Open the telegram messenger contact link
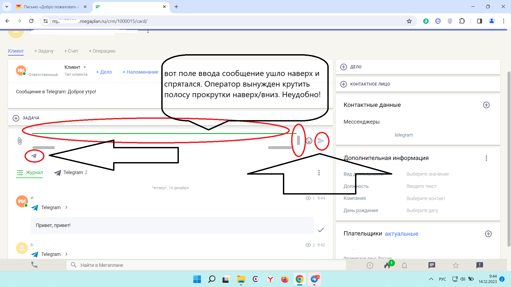Viewport: 511px width, 287px height. tap(404, 135)
